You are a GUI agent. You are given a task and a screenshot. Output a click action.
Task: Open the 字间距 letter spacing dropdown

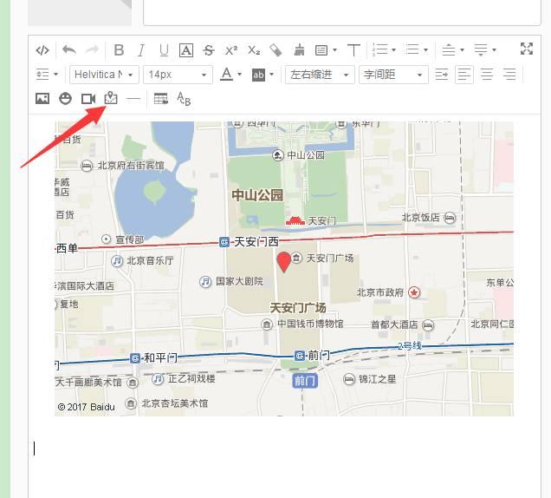[393, 75]
